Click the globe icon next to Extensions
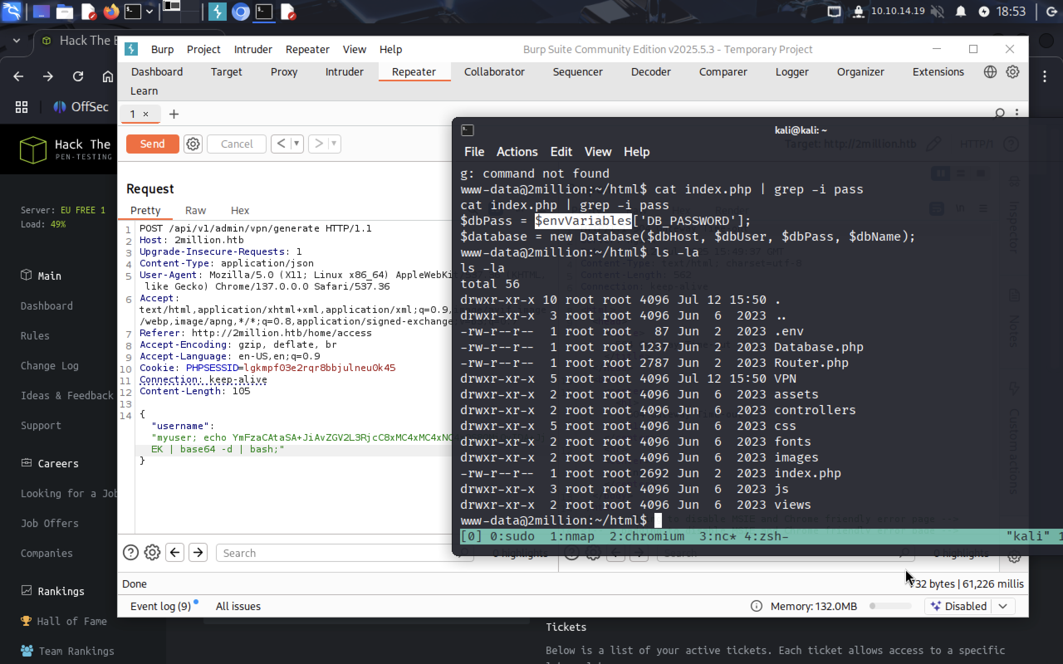 coord(990,71)
